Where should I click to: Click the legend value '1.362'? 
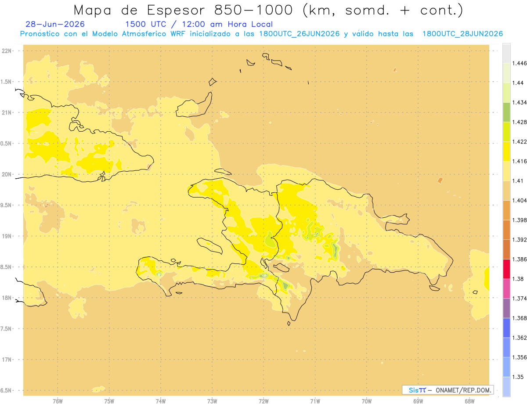click(x=520, y=338)
